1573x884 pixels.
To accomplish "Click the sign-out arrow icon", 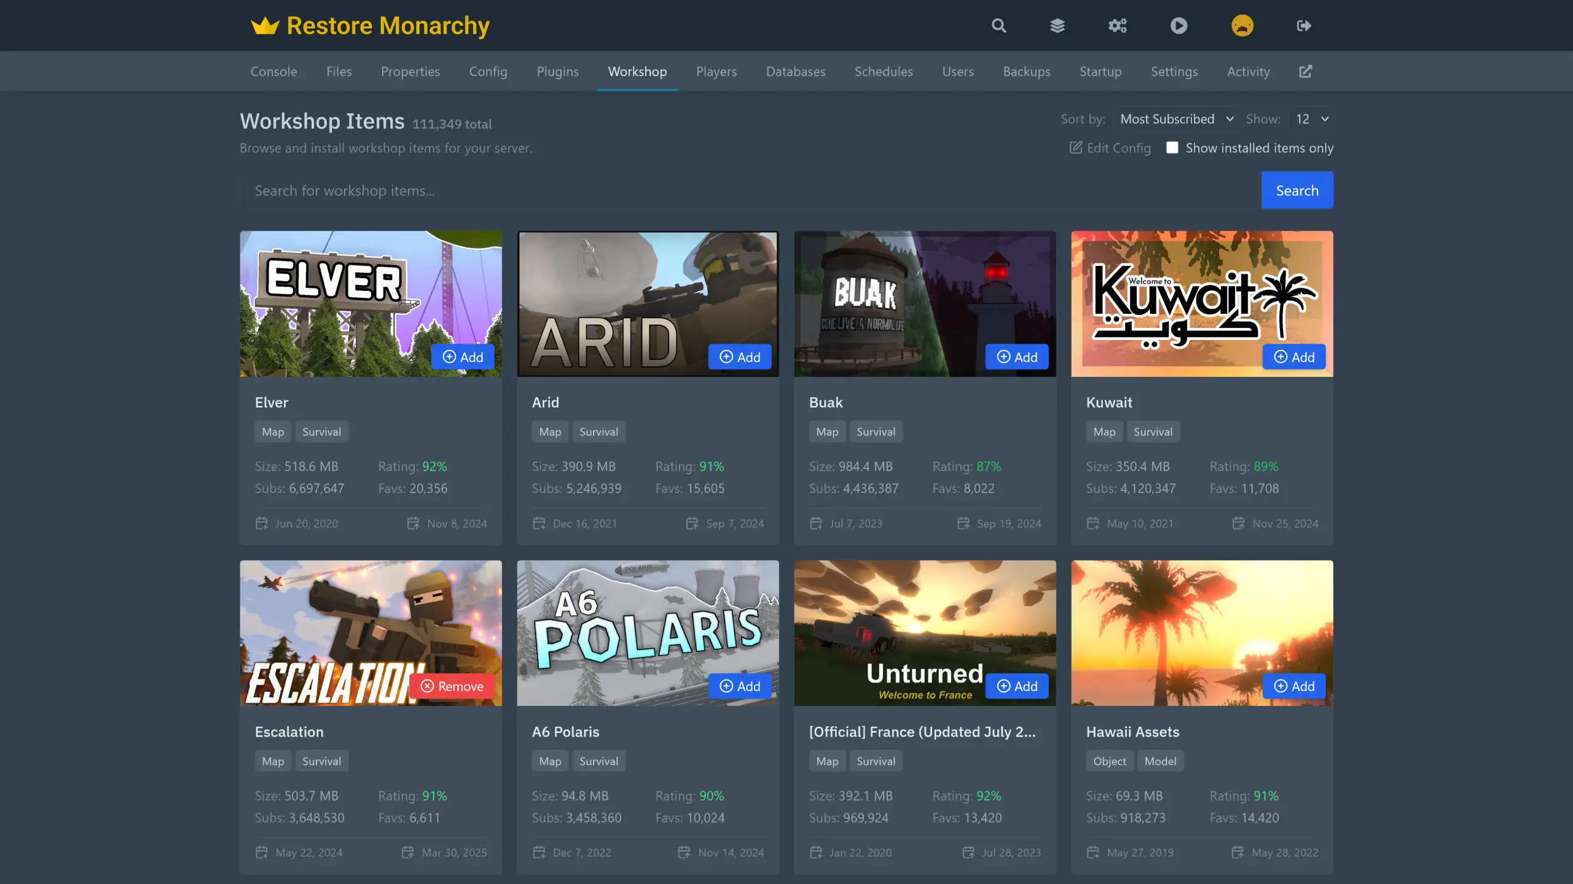I will click(x=1304, y=26).
